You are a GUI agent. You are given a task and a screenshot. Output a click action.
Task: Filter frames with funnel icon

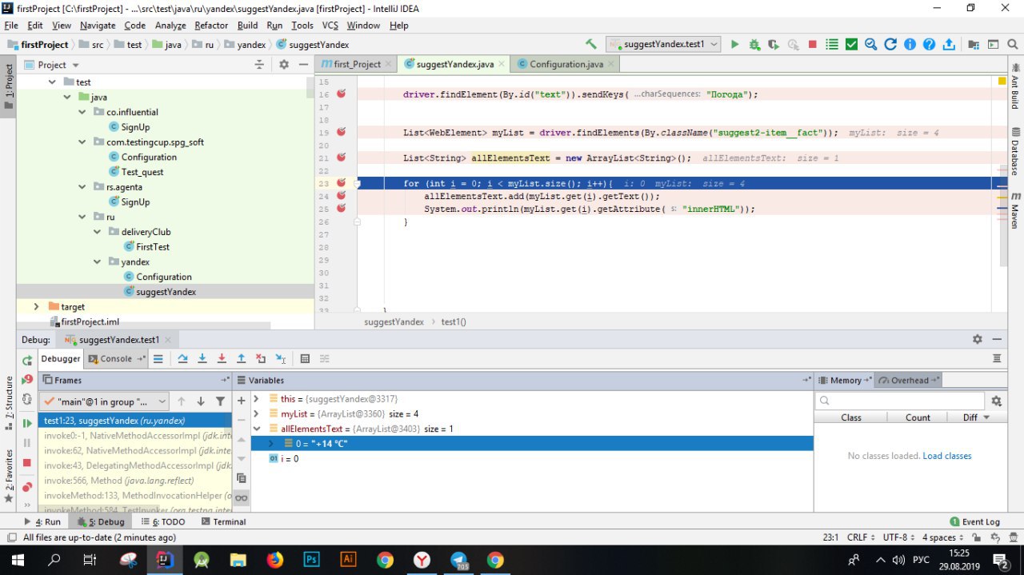click(220, 401)
